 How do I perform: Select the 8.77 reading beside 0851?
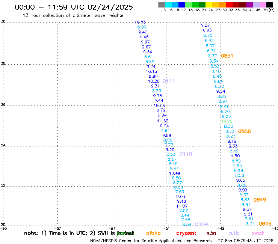[x=213, y=56]
